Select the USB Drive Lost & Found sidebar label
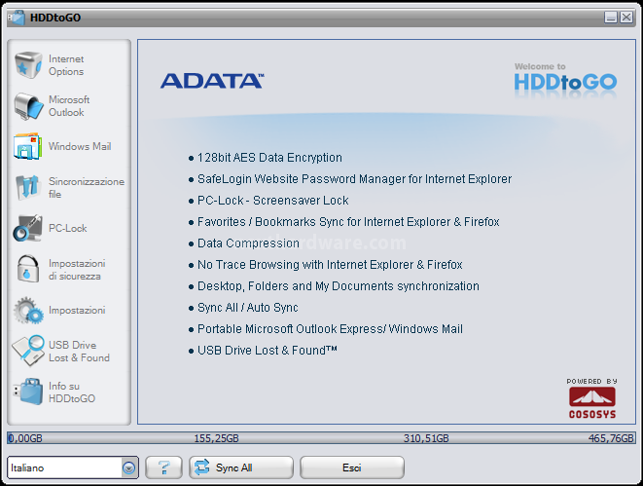 (79, 352)
